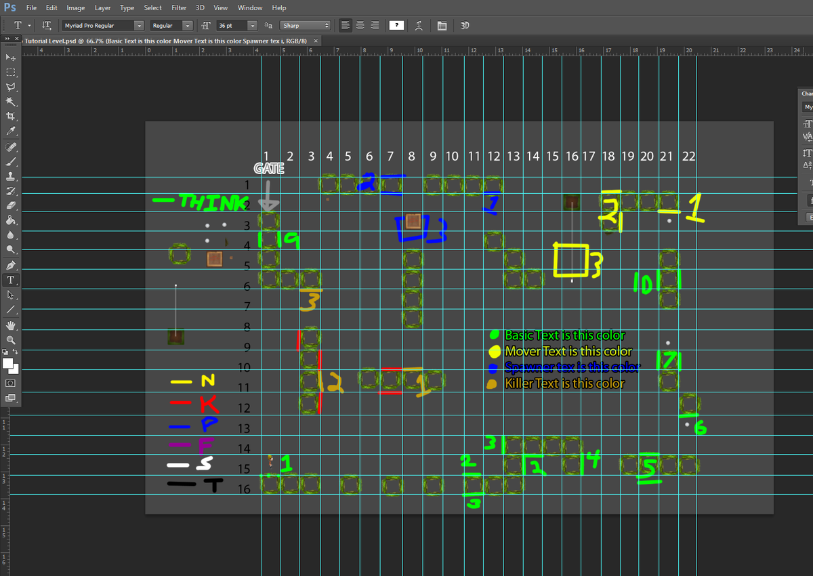Select the Eraser tool
The image size is (813, 576).
[10, 206]
